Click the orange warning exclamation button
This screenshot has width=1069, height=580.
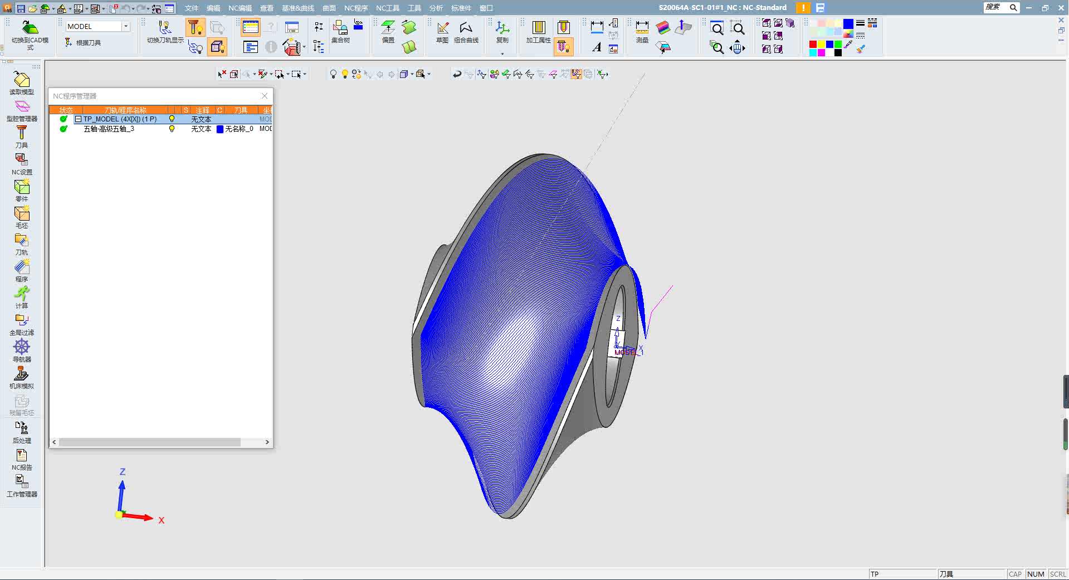803,8
